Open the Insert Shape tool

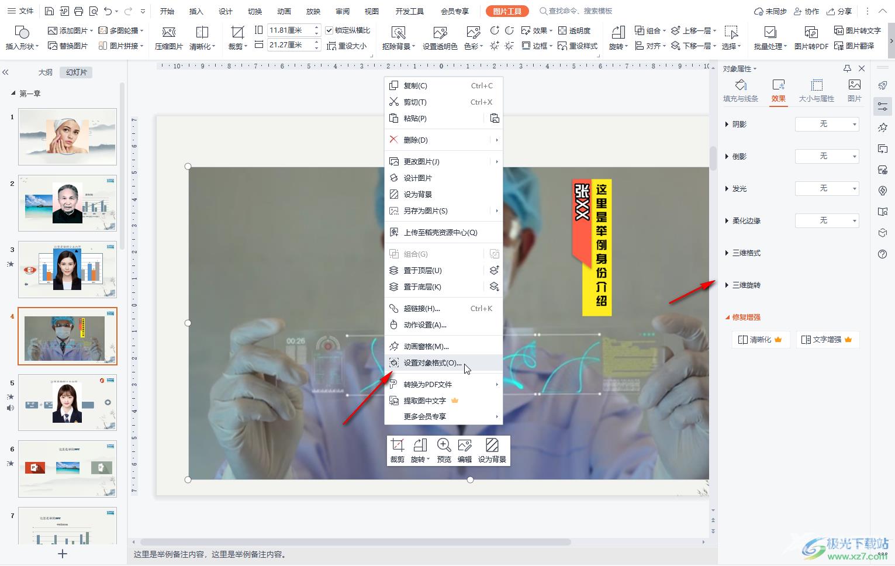click(22, 38)
